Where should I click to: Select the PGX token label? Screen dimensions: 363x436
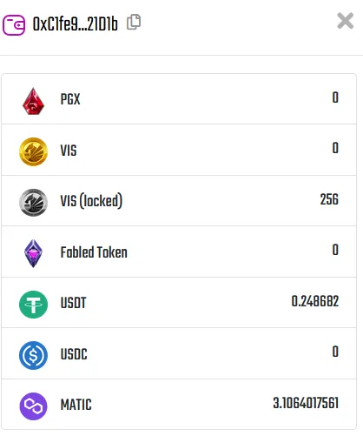(x=70, y=99)
